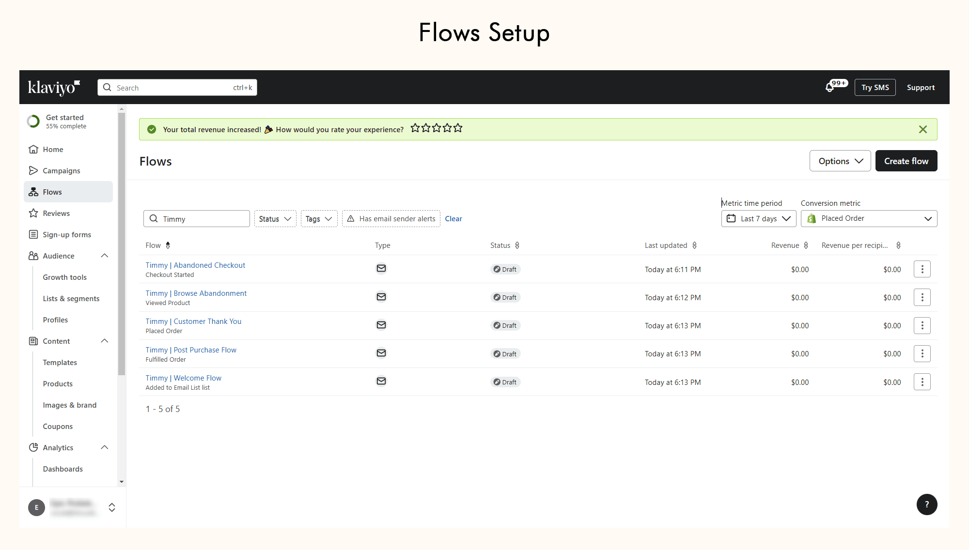Open three-dot menu for Abandoned Checkout flow
This screenshot has height=550, width=969.
[922, 269]
